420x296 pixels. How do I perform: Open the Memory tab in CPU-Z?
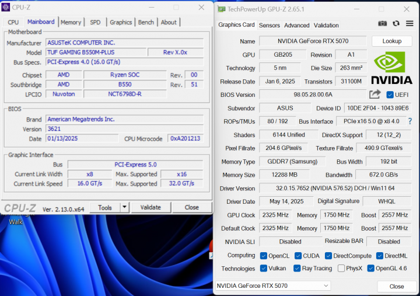click(x=71, y=22)
